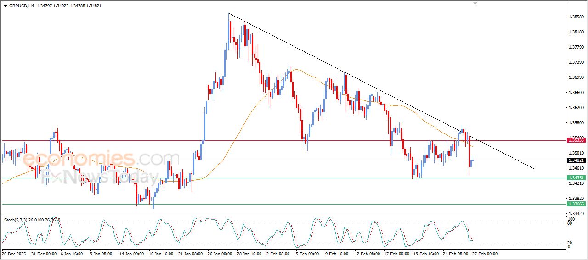Click the stochastic 20 level label
588x260 pixels.
pyautogui.click(x=570, y=243)
